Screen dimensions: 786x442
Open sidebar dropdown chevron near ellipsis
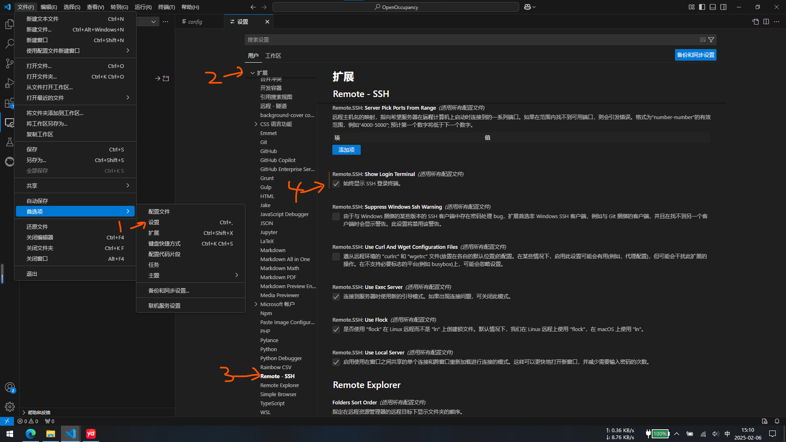[153, 22]
